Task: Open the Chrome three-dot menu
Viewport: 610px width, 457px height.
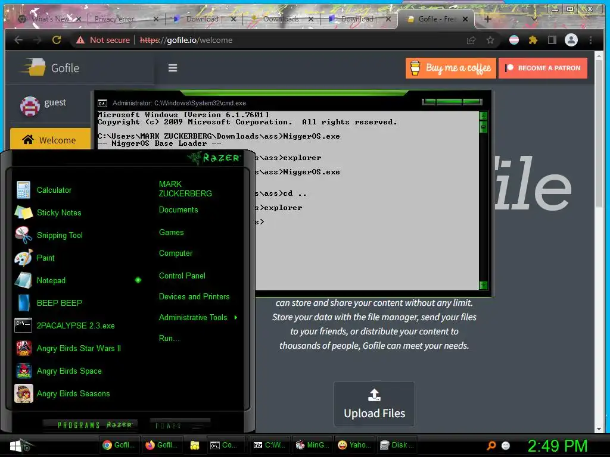Action: (x=590, y=40)
